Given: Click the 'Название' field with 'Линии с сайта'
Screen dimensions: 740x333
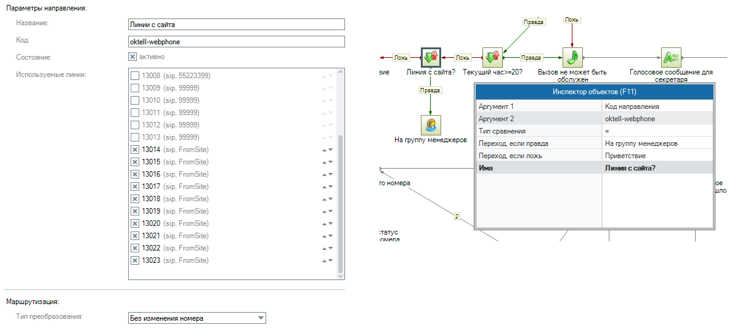Looking at the screenshot, I should pyautogui.click(x=236, y=25).
